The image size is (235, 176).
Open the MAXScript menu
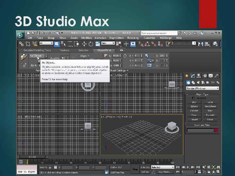coord(166,38)
